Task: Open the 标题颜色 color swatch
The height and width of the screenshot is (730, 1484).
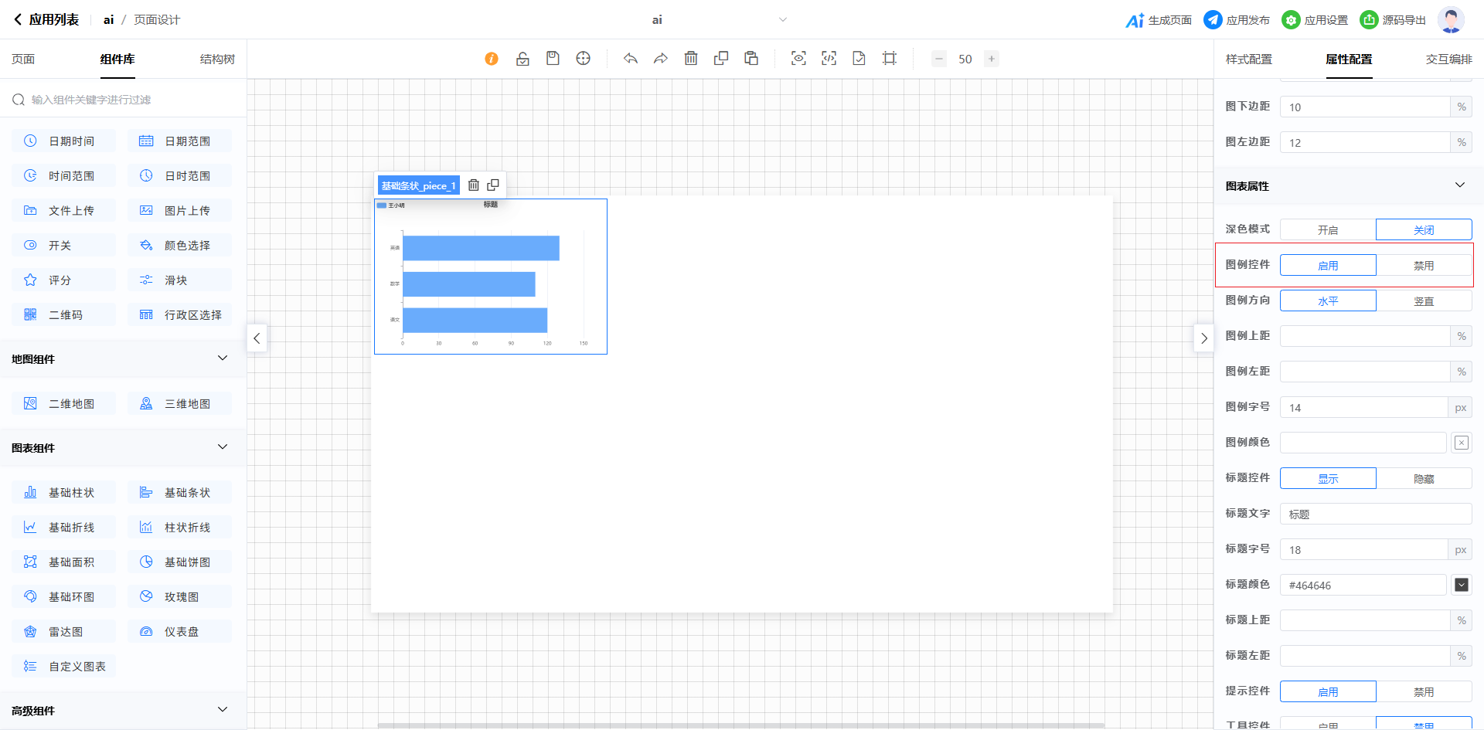Action: [x=1461, y=586]
